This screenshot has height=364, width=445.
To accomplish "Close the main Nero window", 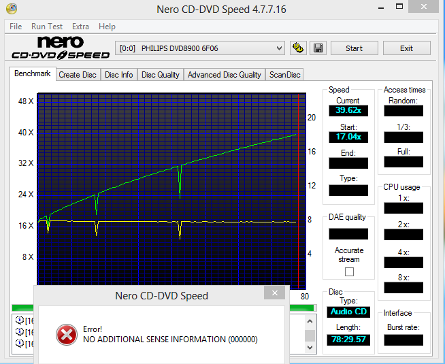I will (x=424, y=7).
